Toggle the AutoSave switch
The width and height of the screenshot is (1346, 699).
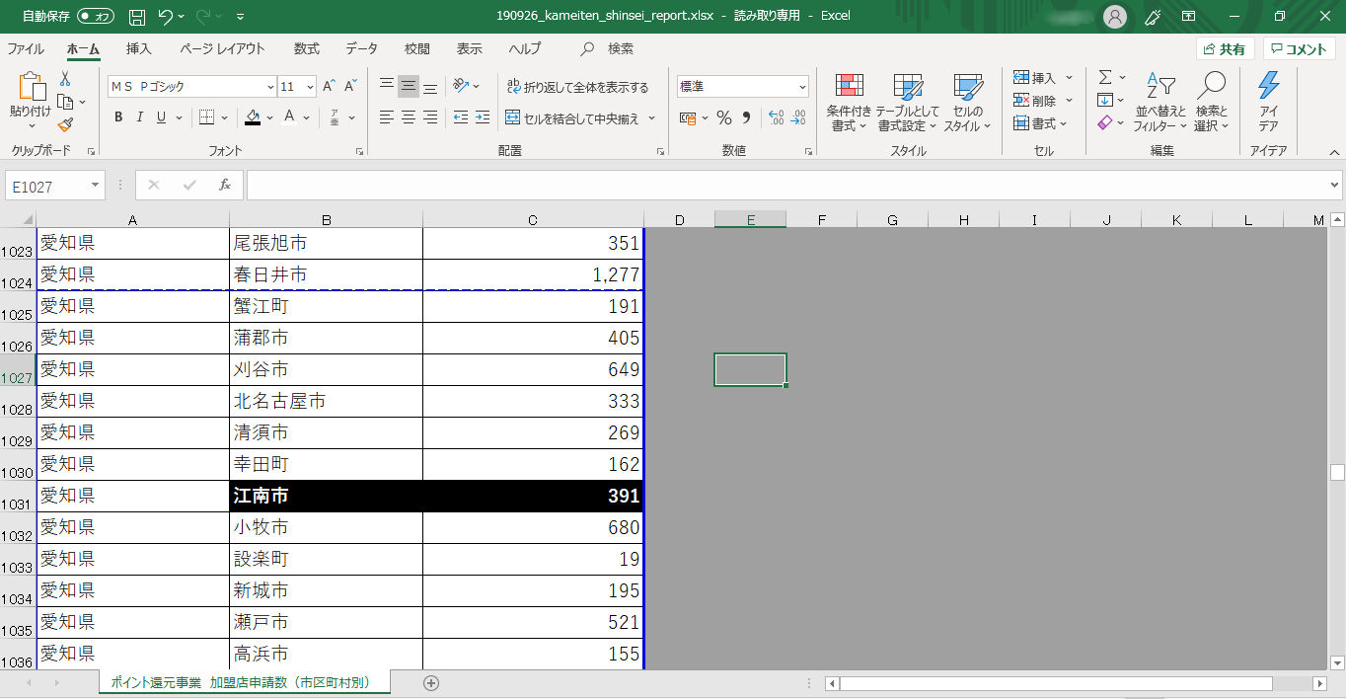96,16
